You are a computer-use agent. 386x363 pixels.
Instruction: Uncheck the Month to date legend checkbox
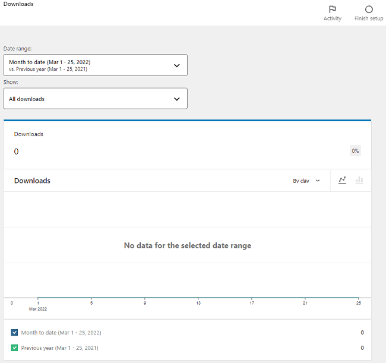click(x=15, y=333)
